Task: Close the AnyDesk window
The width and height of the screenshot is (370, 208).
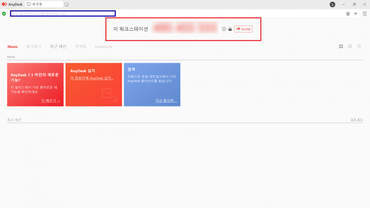Action: click(364, 4)
